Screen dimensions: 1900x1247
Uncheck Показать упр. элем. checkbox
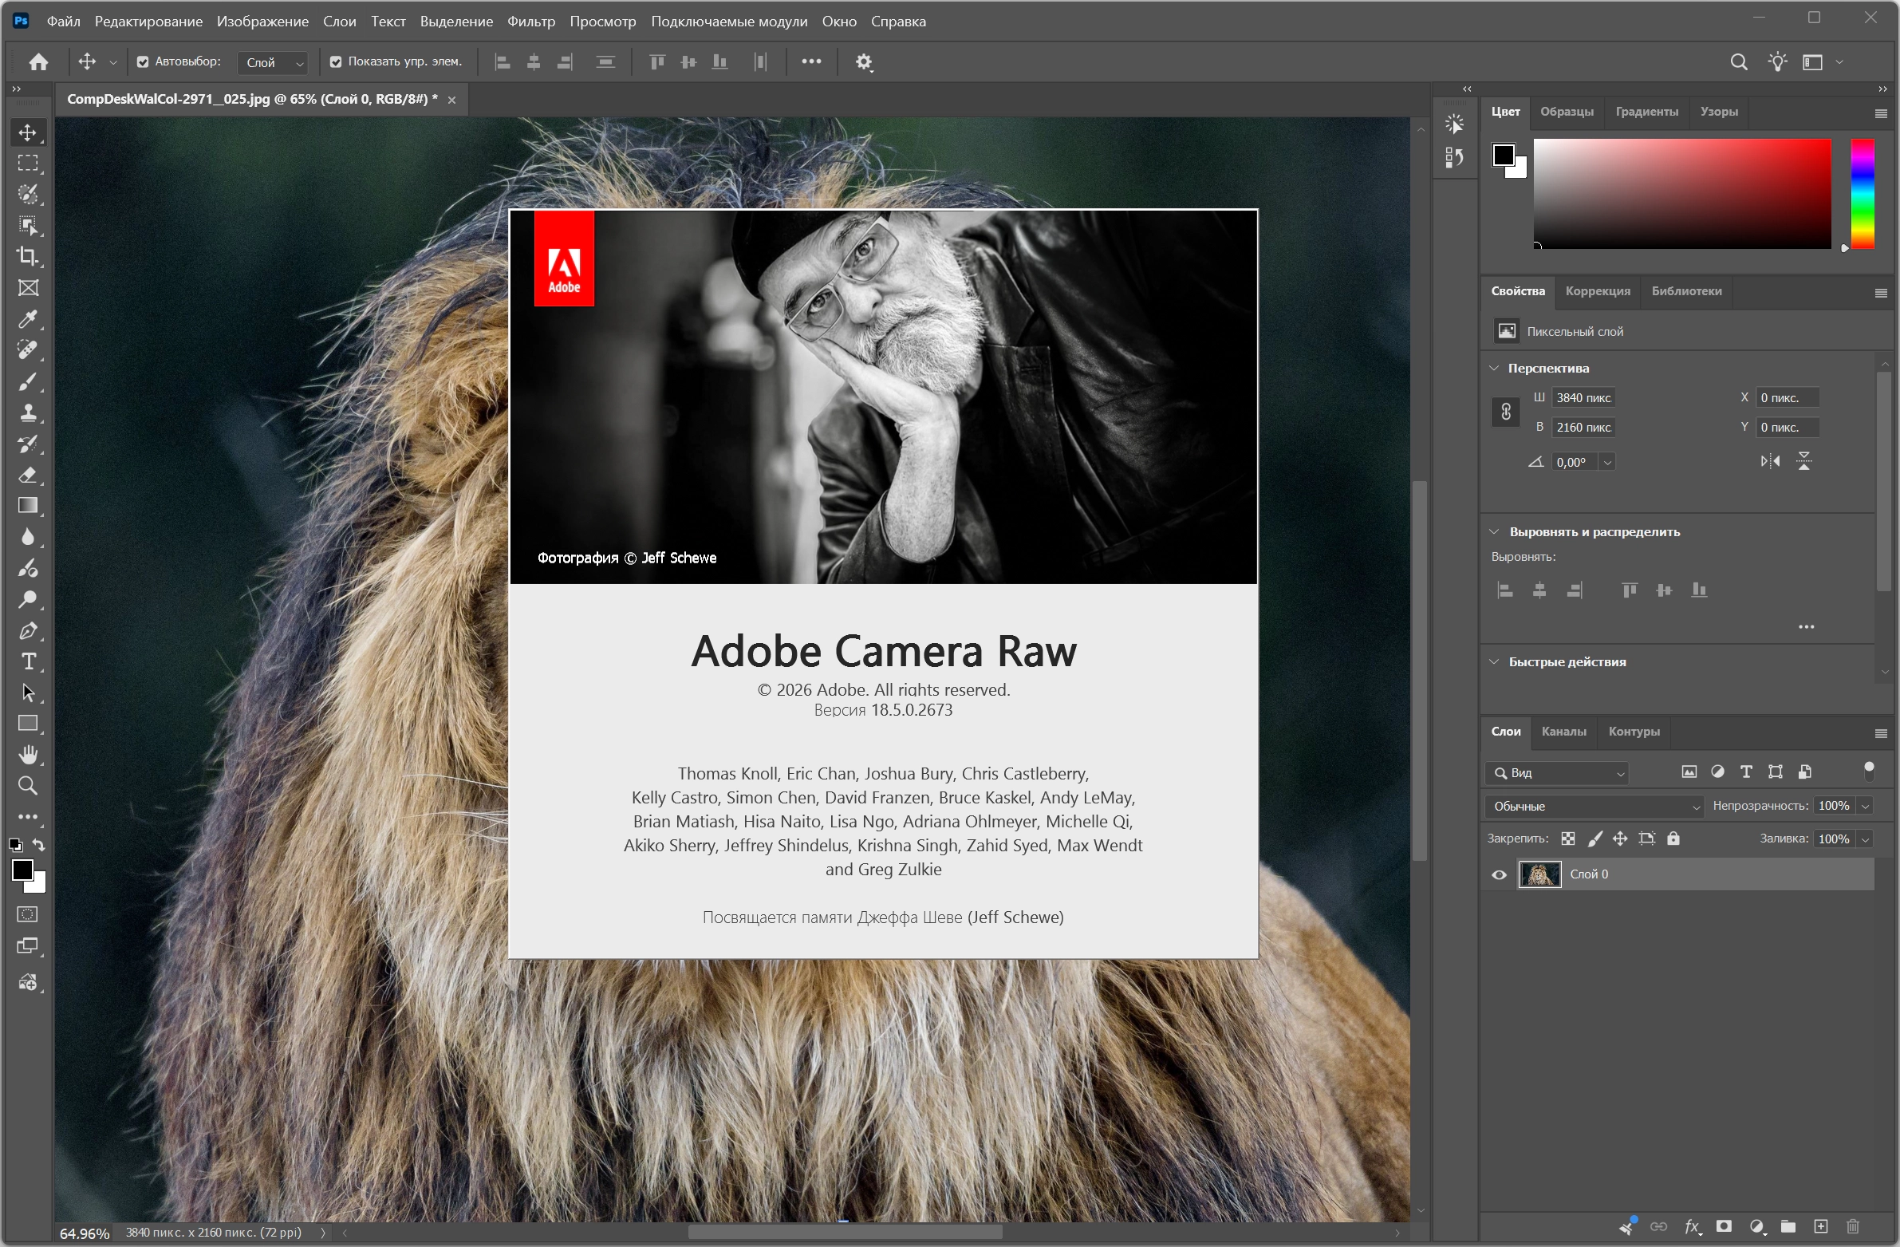click(x=336, y=62)
